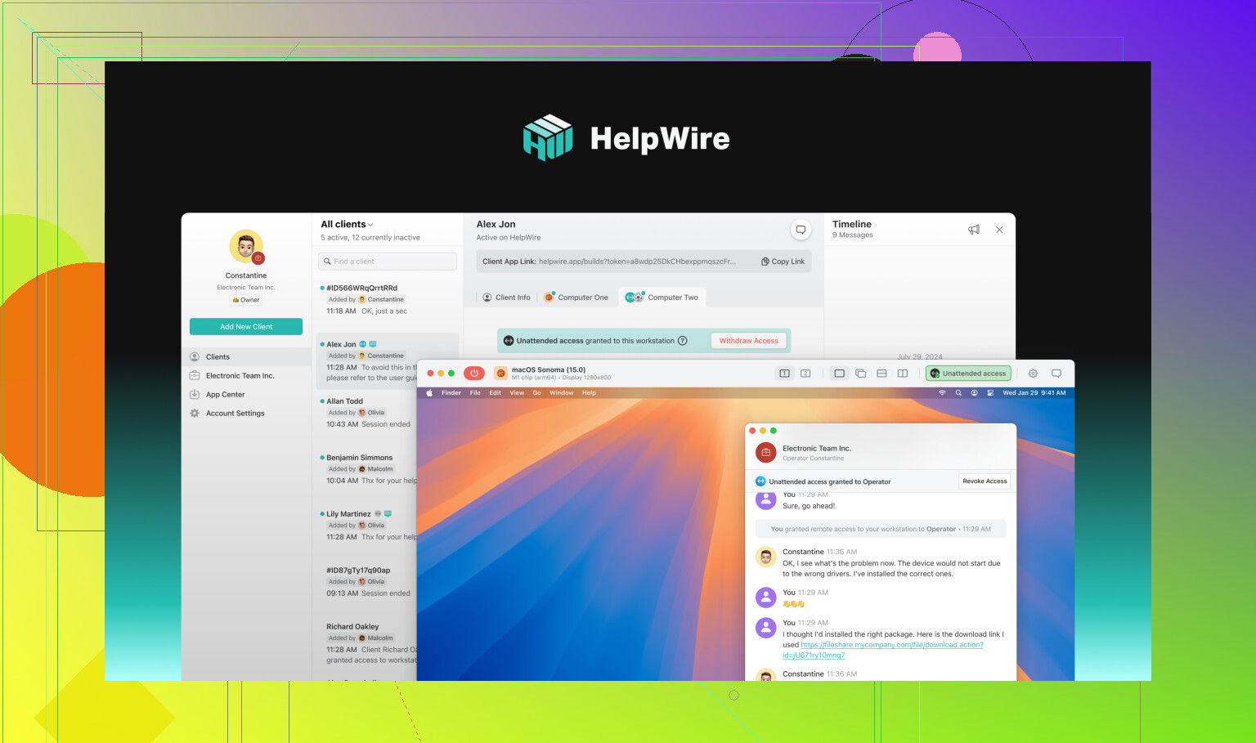Open the remote session settings gear

tap(1033, 374)
